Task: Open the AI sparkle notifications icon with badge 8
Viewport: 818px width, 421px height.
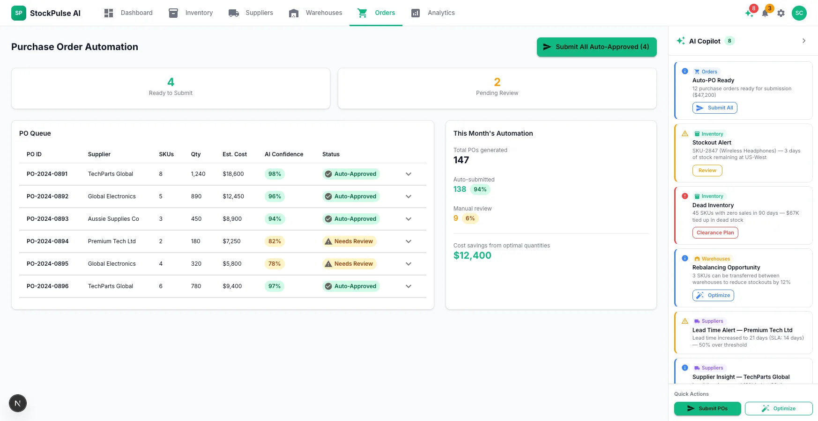Action: (x=749, y=13)
